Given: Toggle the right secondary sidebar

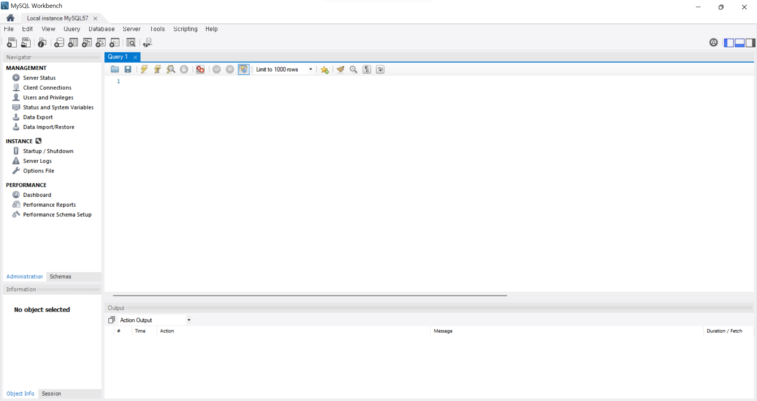Looking at the screenshot, I should click(750, 43).
